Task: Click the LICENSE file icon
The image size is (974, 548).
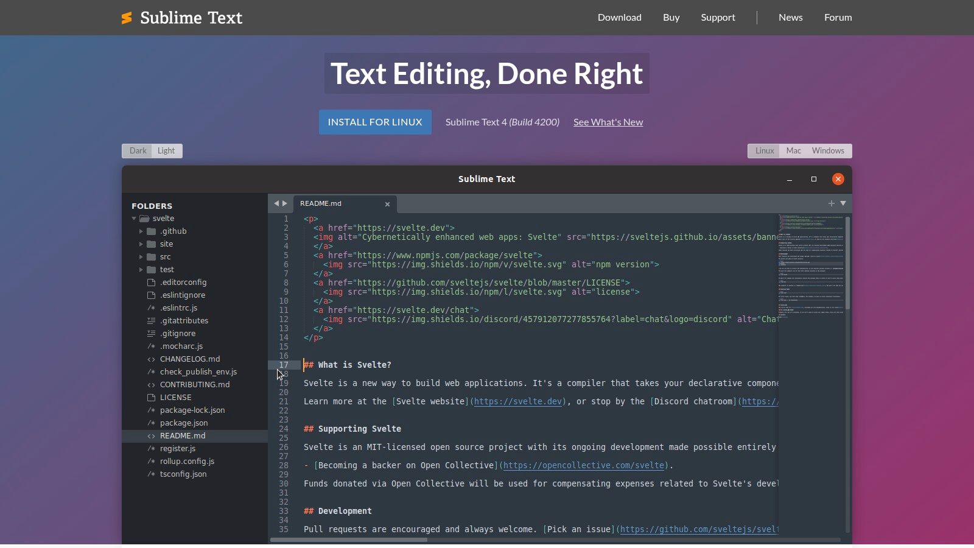Action: click(151, 397)
